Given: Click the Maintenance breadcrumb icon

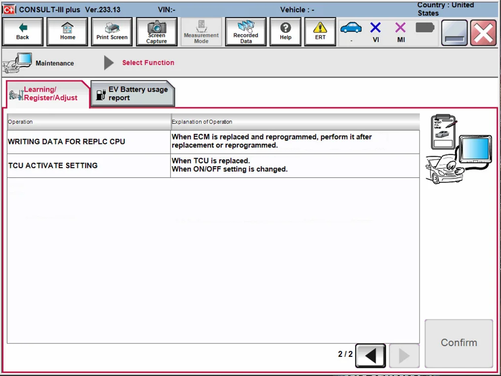Looking at the screenshot, I should (18, 63).
